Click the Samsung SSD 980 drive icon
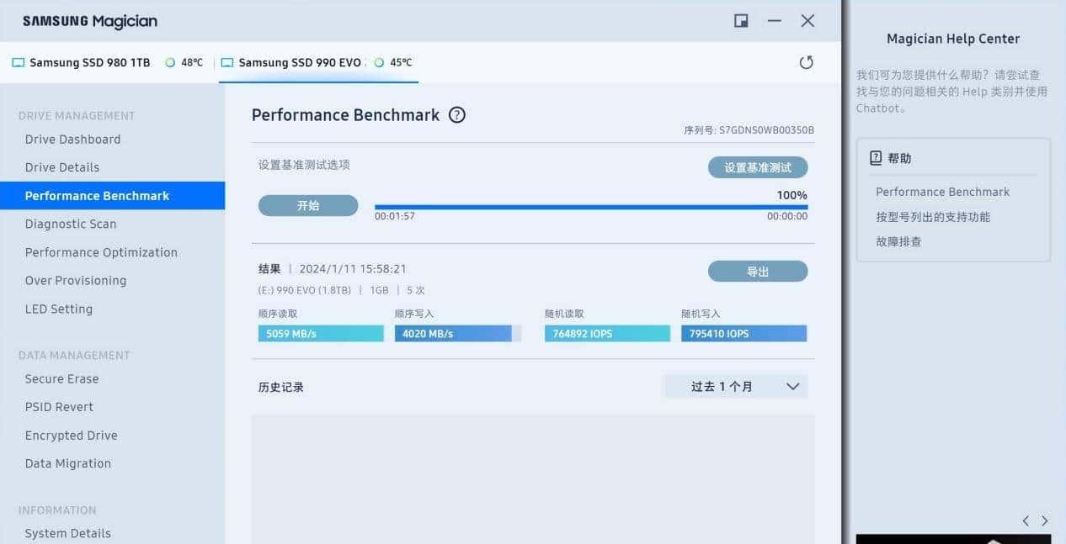 pyautogui.click(x=19, y=62)
